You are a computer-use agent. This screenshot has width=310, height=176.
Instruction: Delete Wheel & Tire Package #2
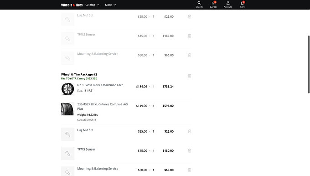[x=189, y=76]
